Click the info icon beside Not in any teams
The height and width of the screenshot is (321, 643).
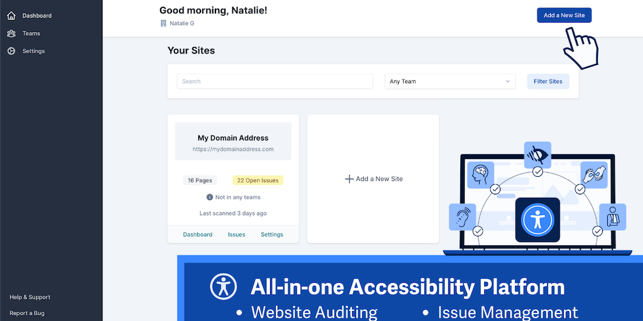(210, 197)
